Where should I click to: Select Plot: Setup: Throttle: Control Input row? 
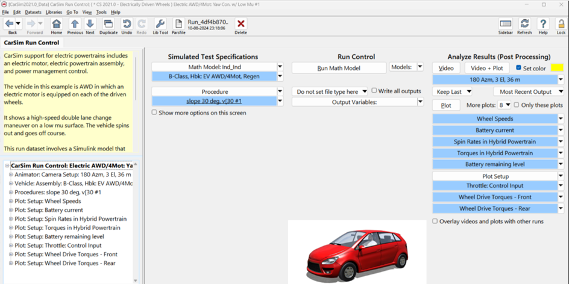pos(58,245)
